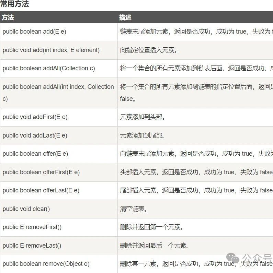
Task: Click the '常用方法' heading
Action: [14, 4]
